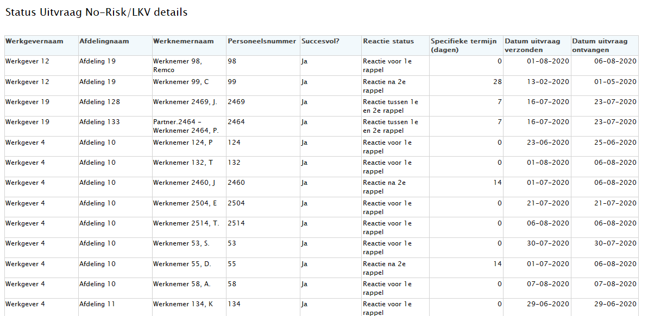Select the cell Werknemer 98, Remco
The width and height of the screenshot is (648, 316).
tap(178, 66)
